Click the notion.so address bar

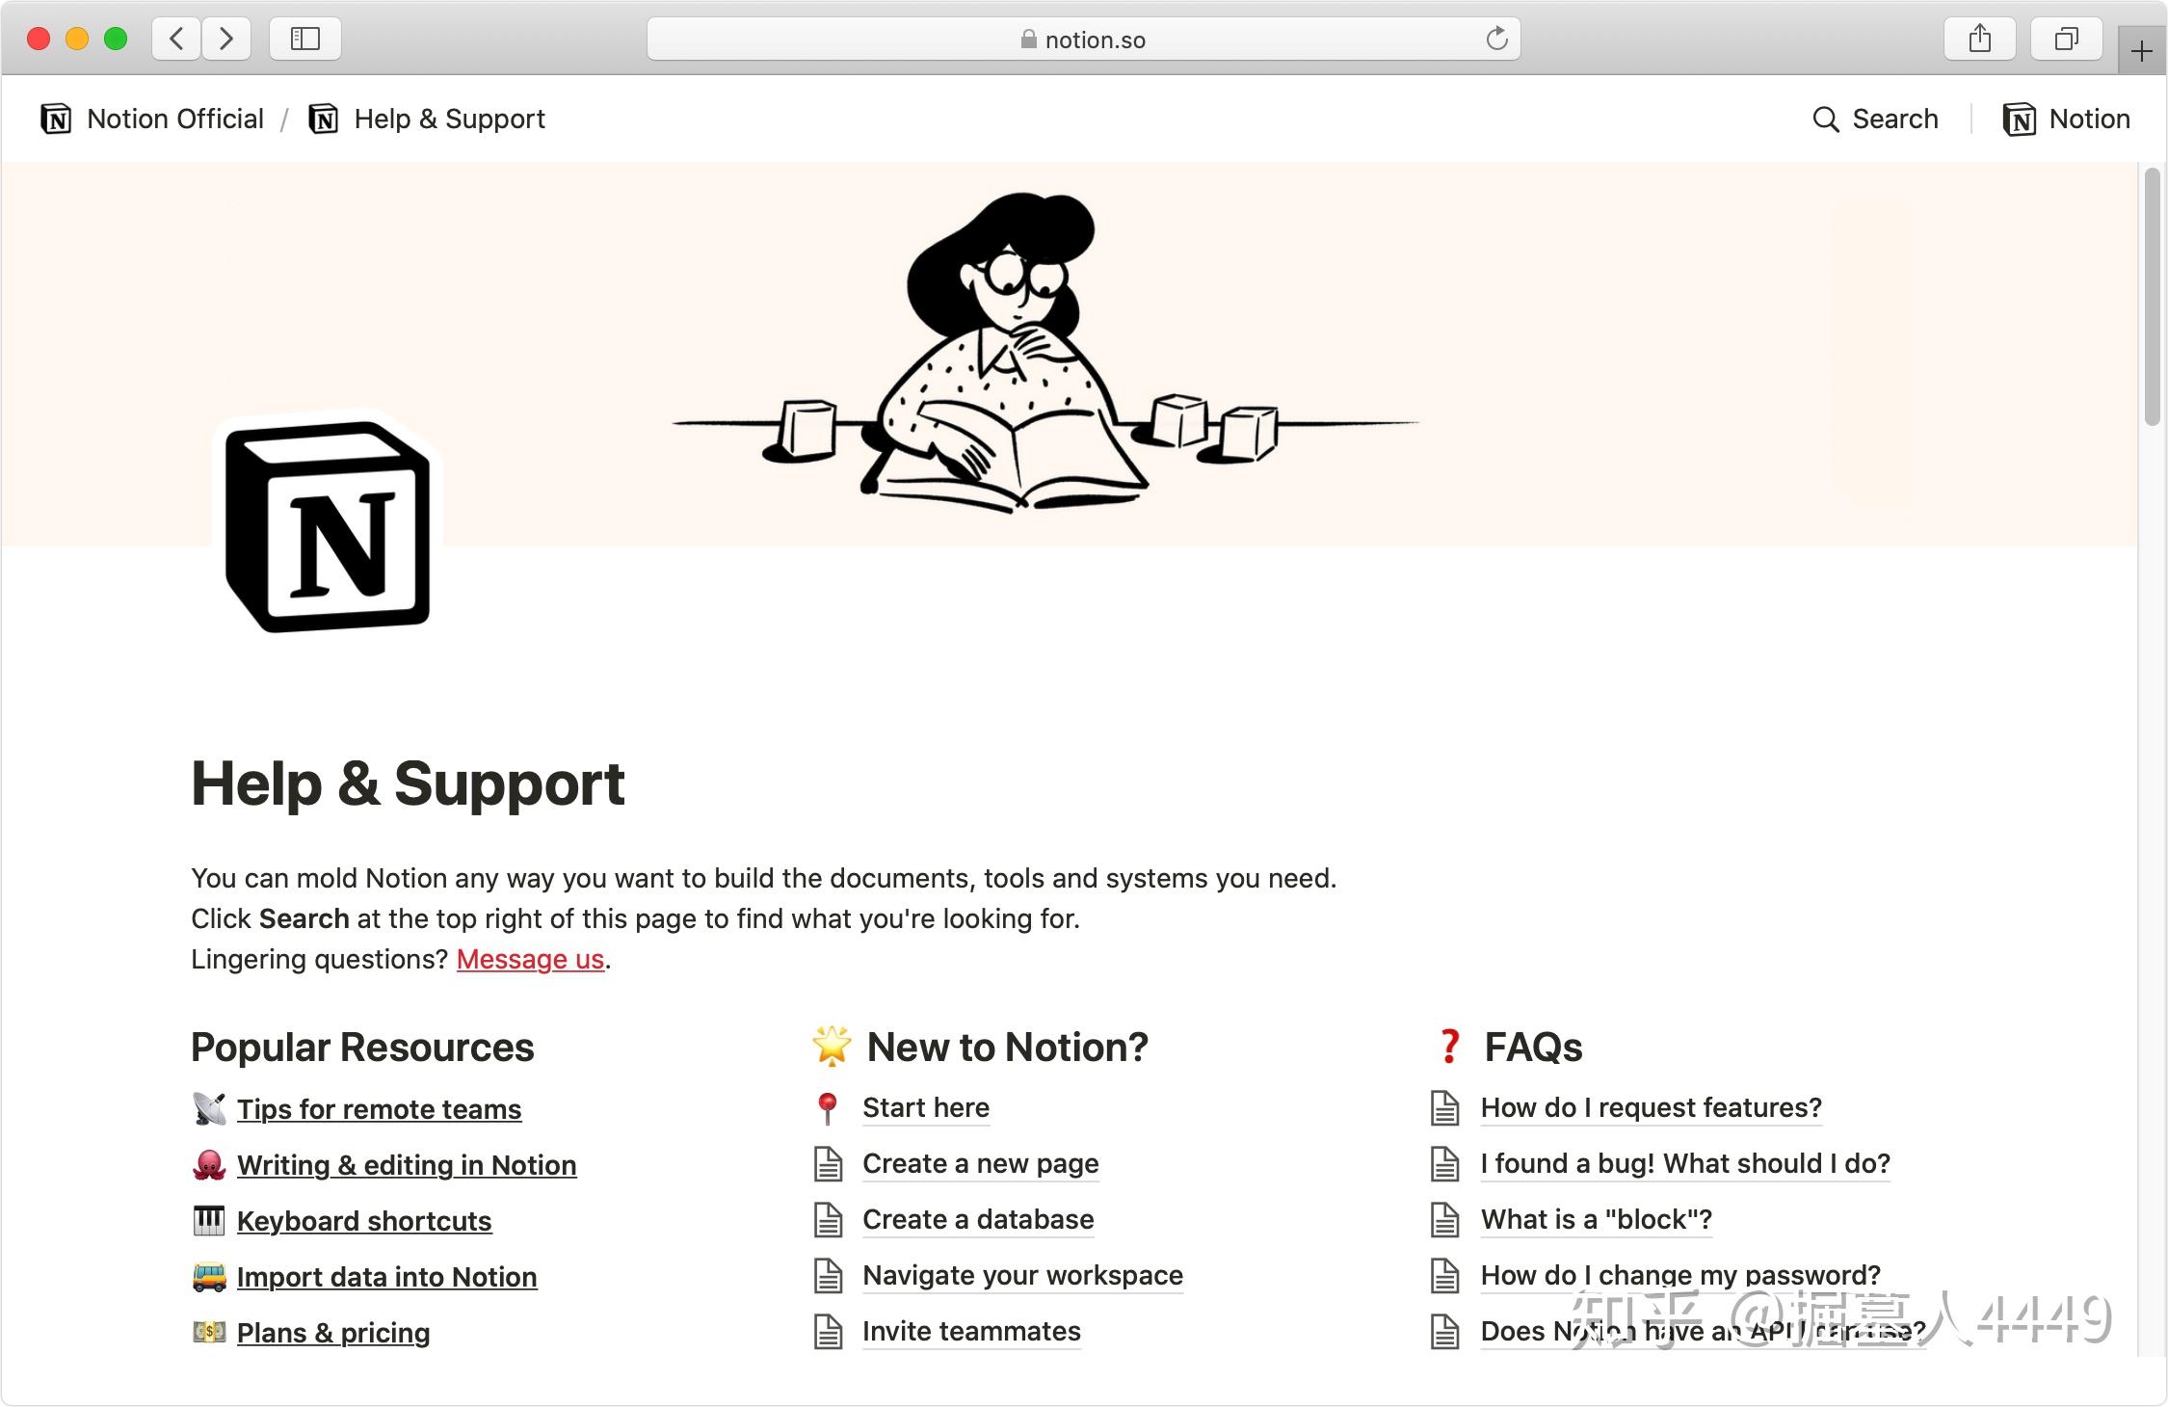click(x=1083, y=39)
